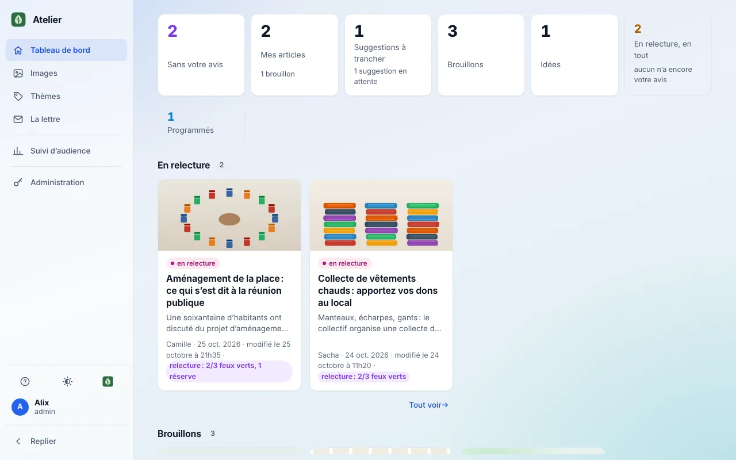
Task: Open help via the question mark icon
Action: click(x=25, y=381)
